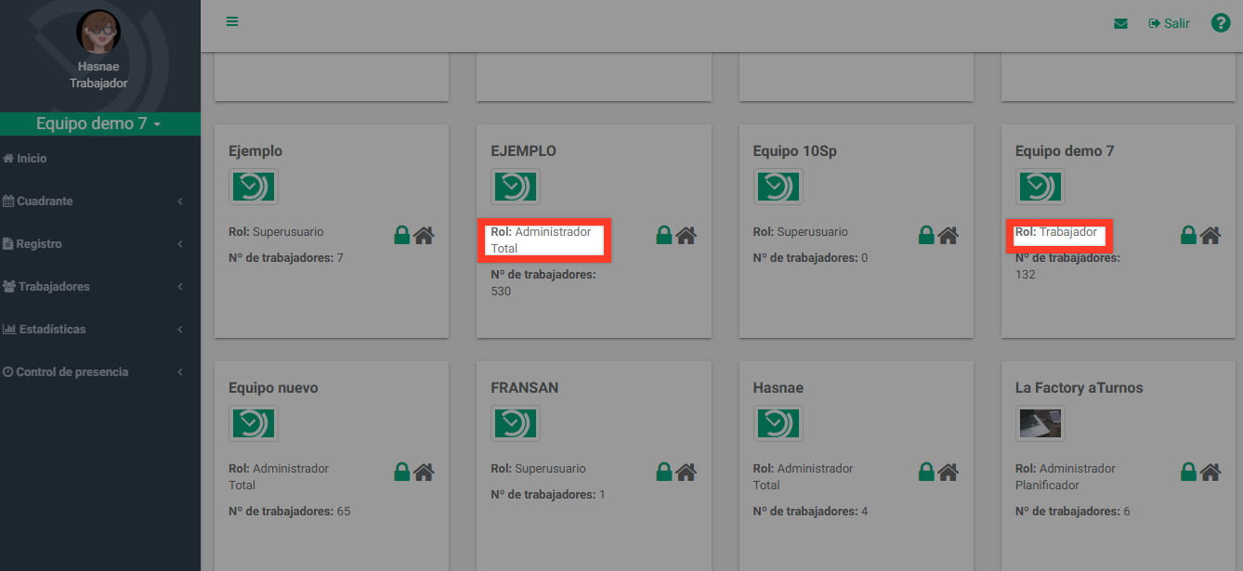Open the Equipo nuevo team logo
Image resolution: width=1243 pixels, height=571 pixels.
pos(254,423)
